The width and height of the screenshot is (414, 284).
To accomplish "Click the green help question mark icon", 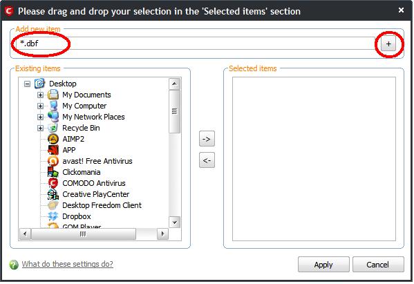I will [x=14, y=265].
